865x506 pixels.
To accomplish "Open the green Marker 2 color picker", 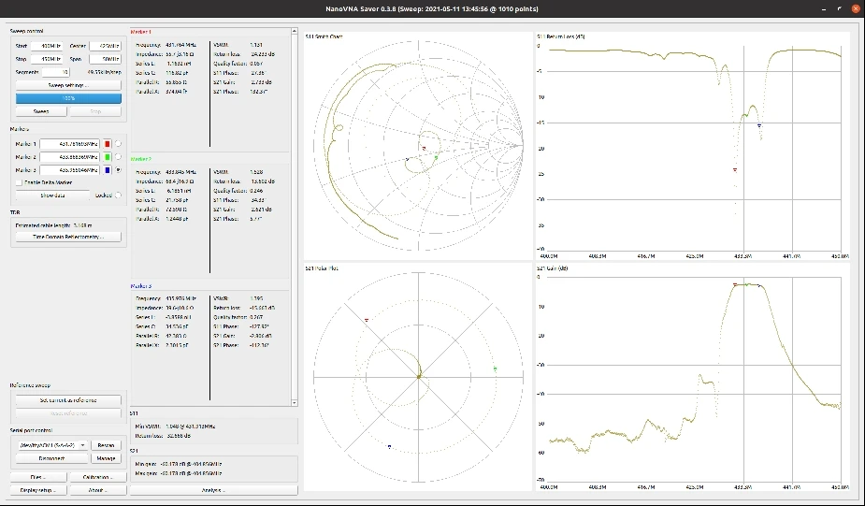I will [x=108, y=157].
